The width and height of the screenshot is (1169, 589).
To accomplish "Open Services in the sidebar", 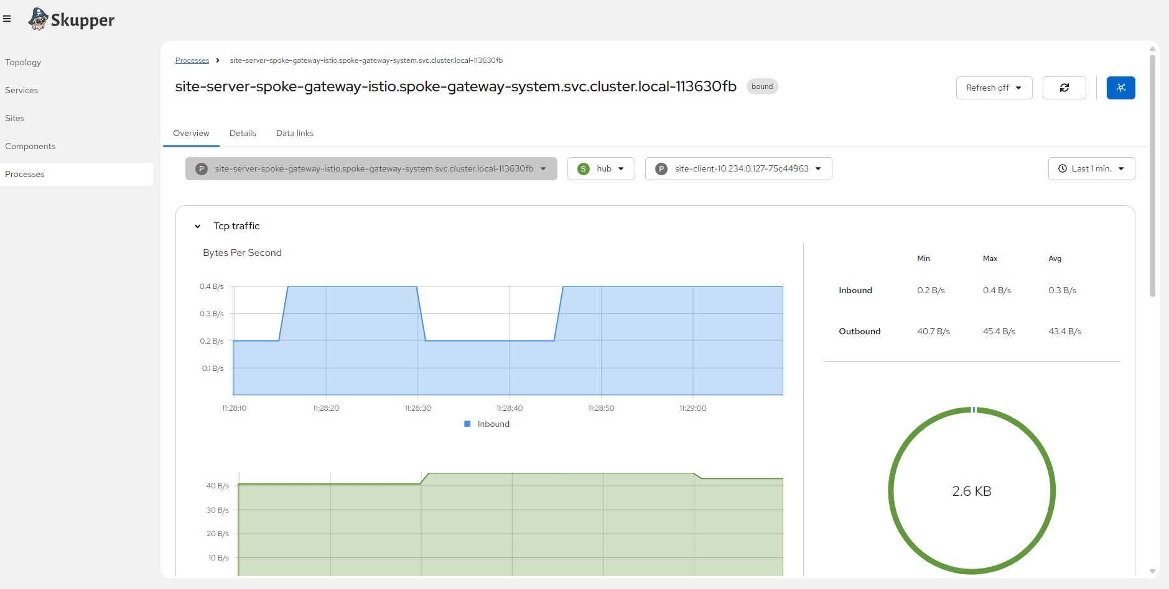I will tap(77, 90).
